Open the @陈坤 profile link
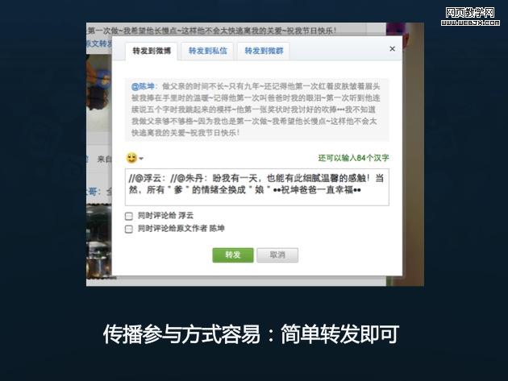 click(x=143, y=86)
